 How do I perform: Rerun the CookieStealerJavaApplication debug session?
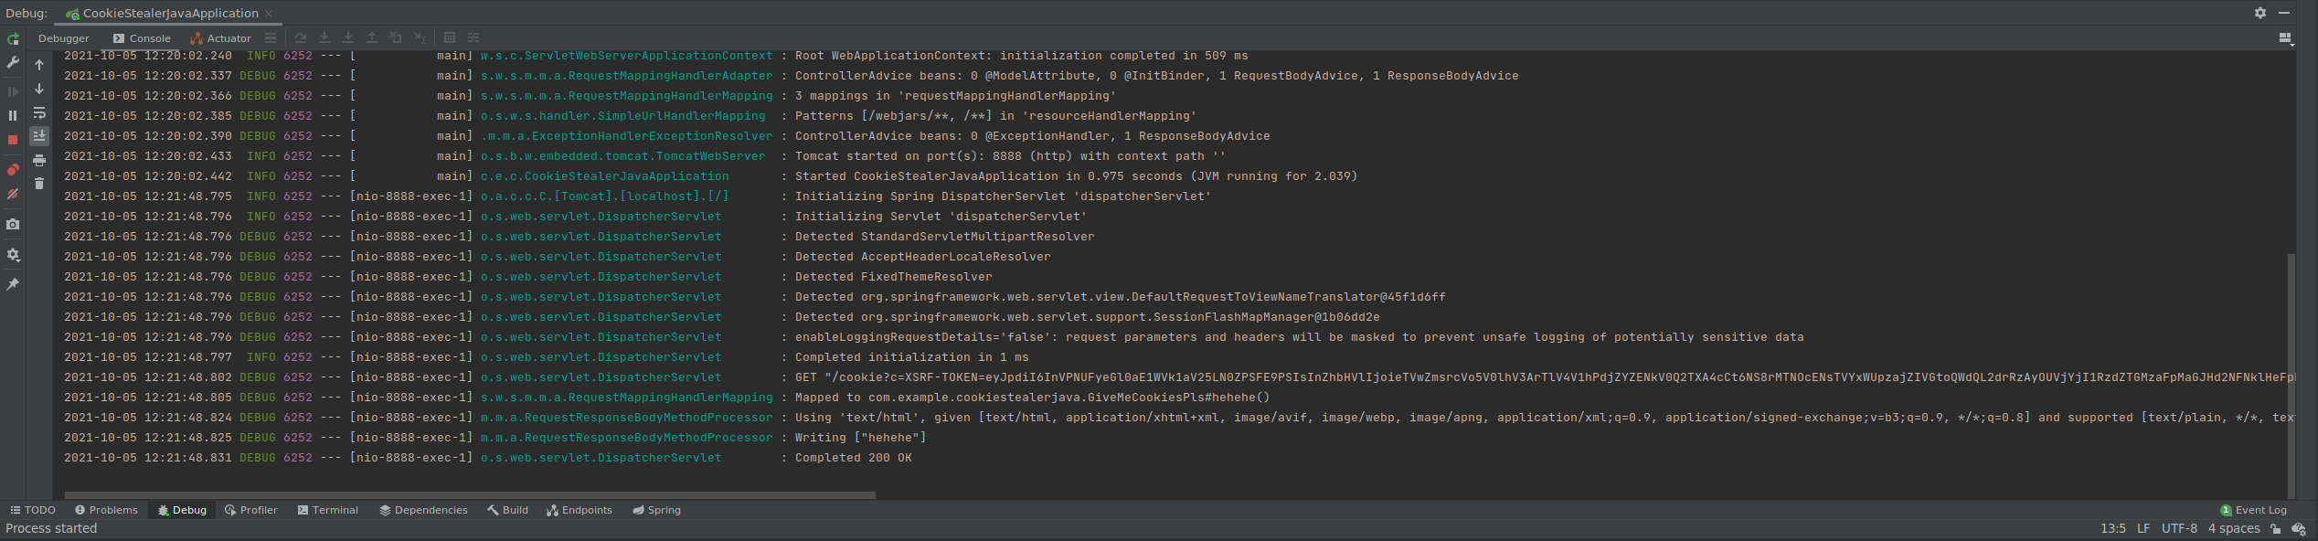13,39
